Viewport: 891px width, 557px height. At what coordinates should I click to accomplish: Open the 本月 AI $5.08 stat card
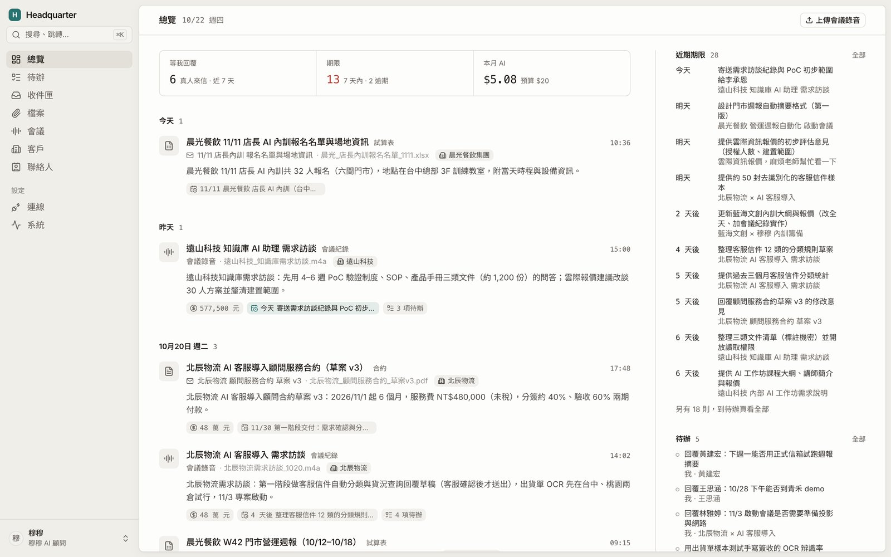(551, 73)
